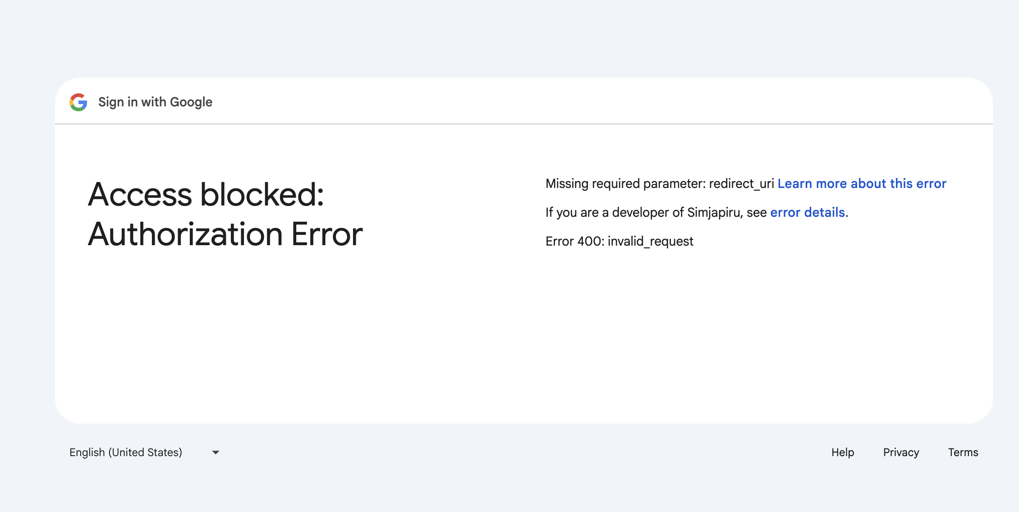Click the "Access blocked:" heading line
Image resolution: width=1019 pixels, height=512 pixels.
click(x=206, y=195)
